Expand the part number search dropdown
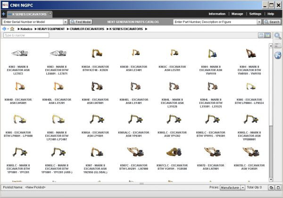283x198 pixels. click(x=259, y=22)
